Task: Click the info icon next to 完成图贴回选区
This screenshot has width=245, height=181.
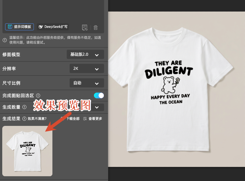Action: (x=38, y=95)
